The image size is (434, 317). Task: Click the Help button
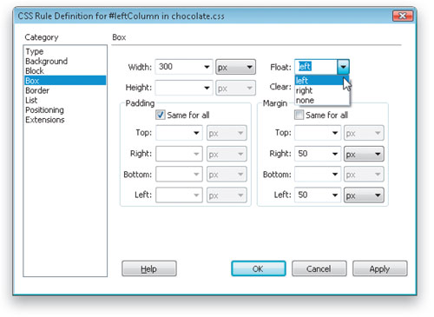click(x=149, y=268)
